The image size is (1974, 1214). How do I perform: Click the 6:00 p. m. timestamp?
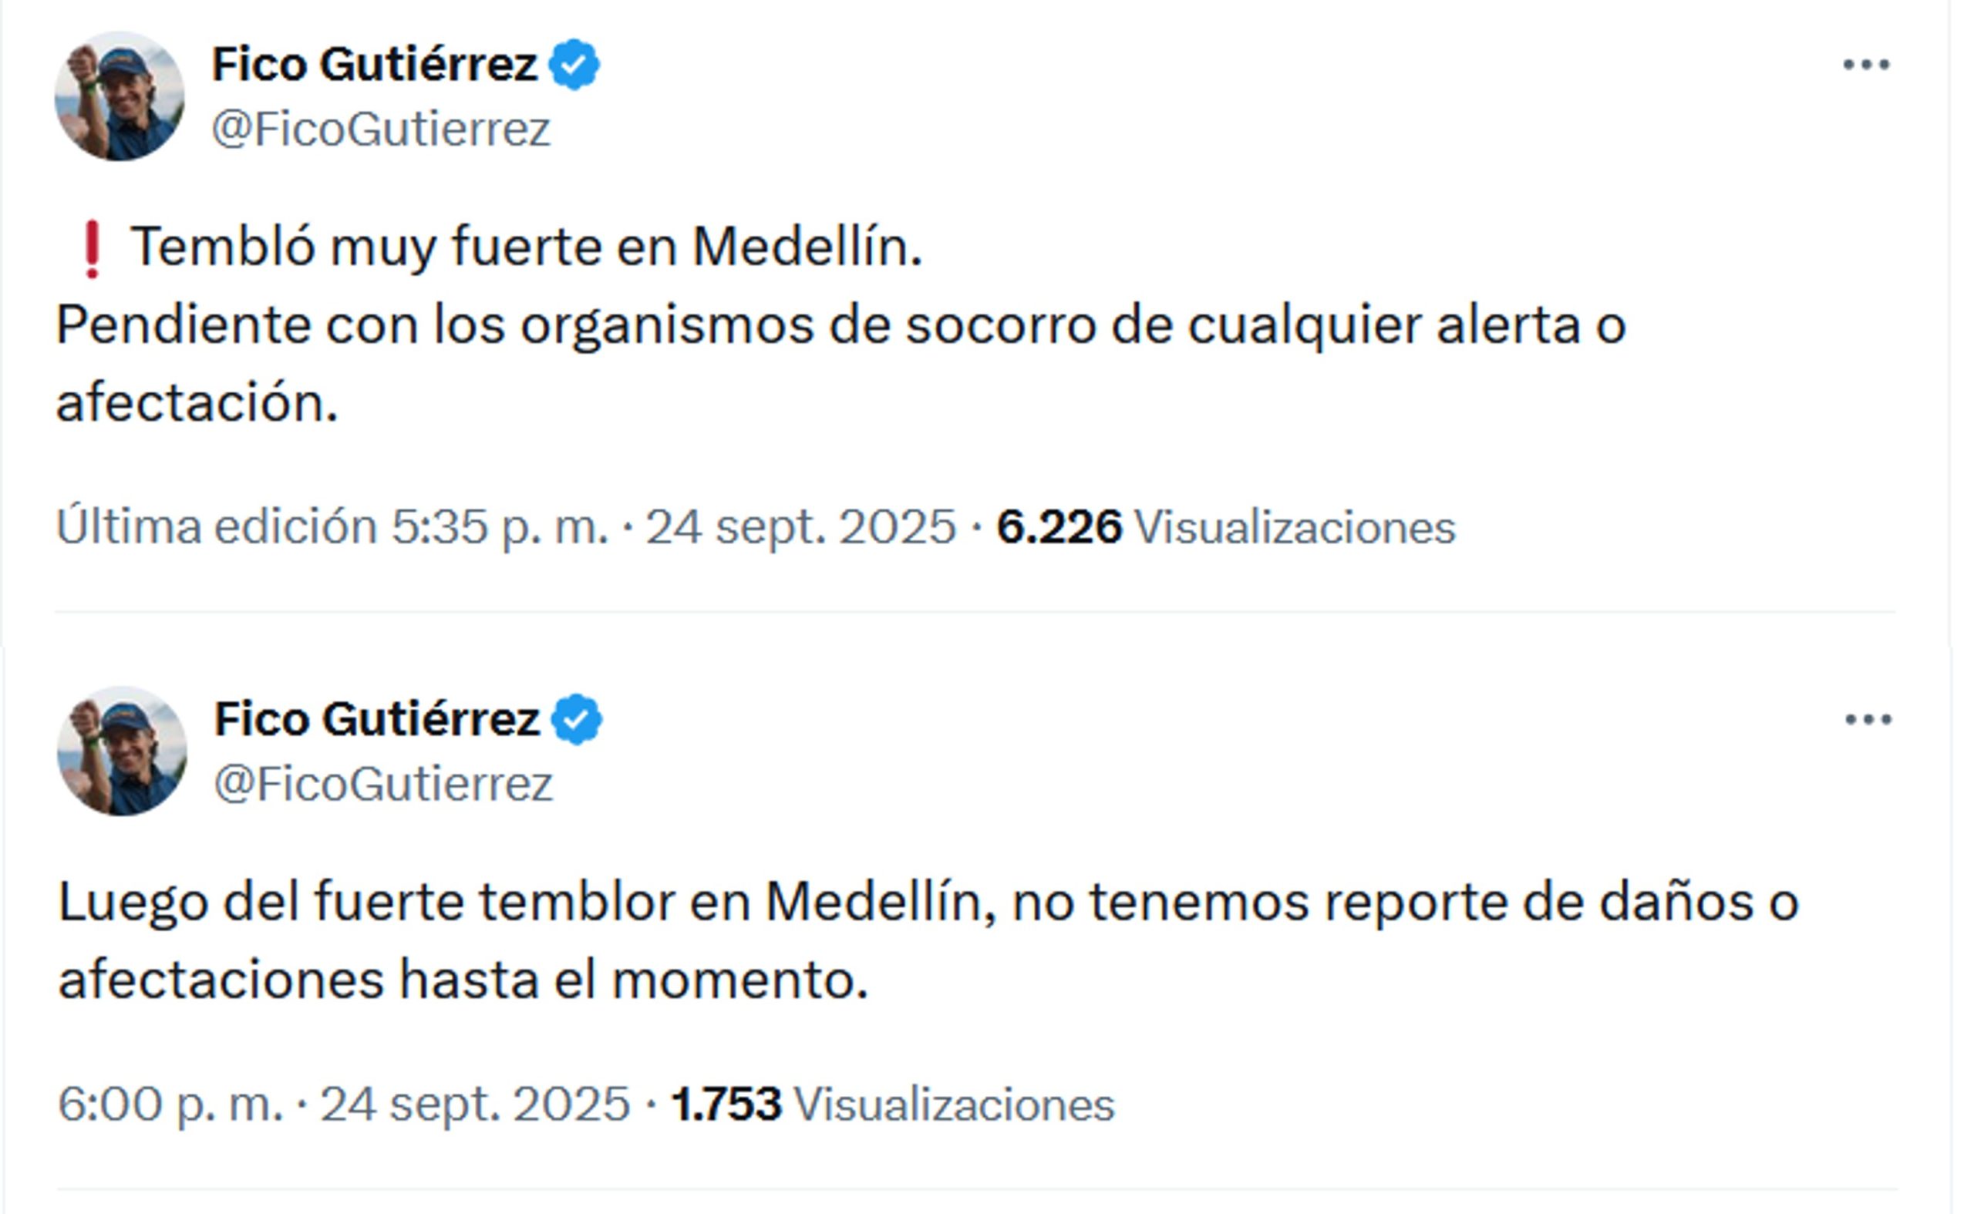(170, 1104)
